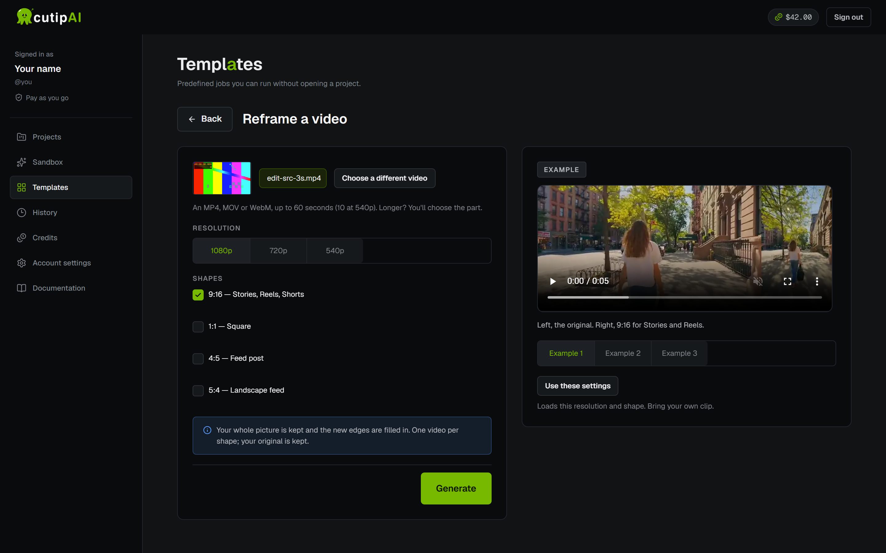886x553 pixels.
Task: Unmute the example video
Action: point(758,281)
